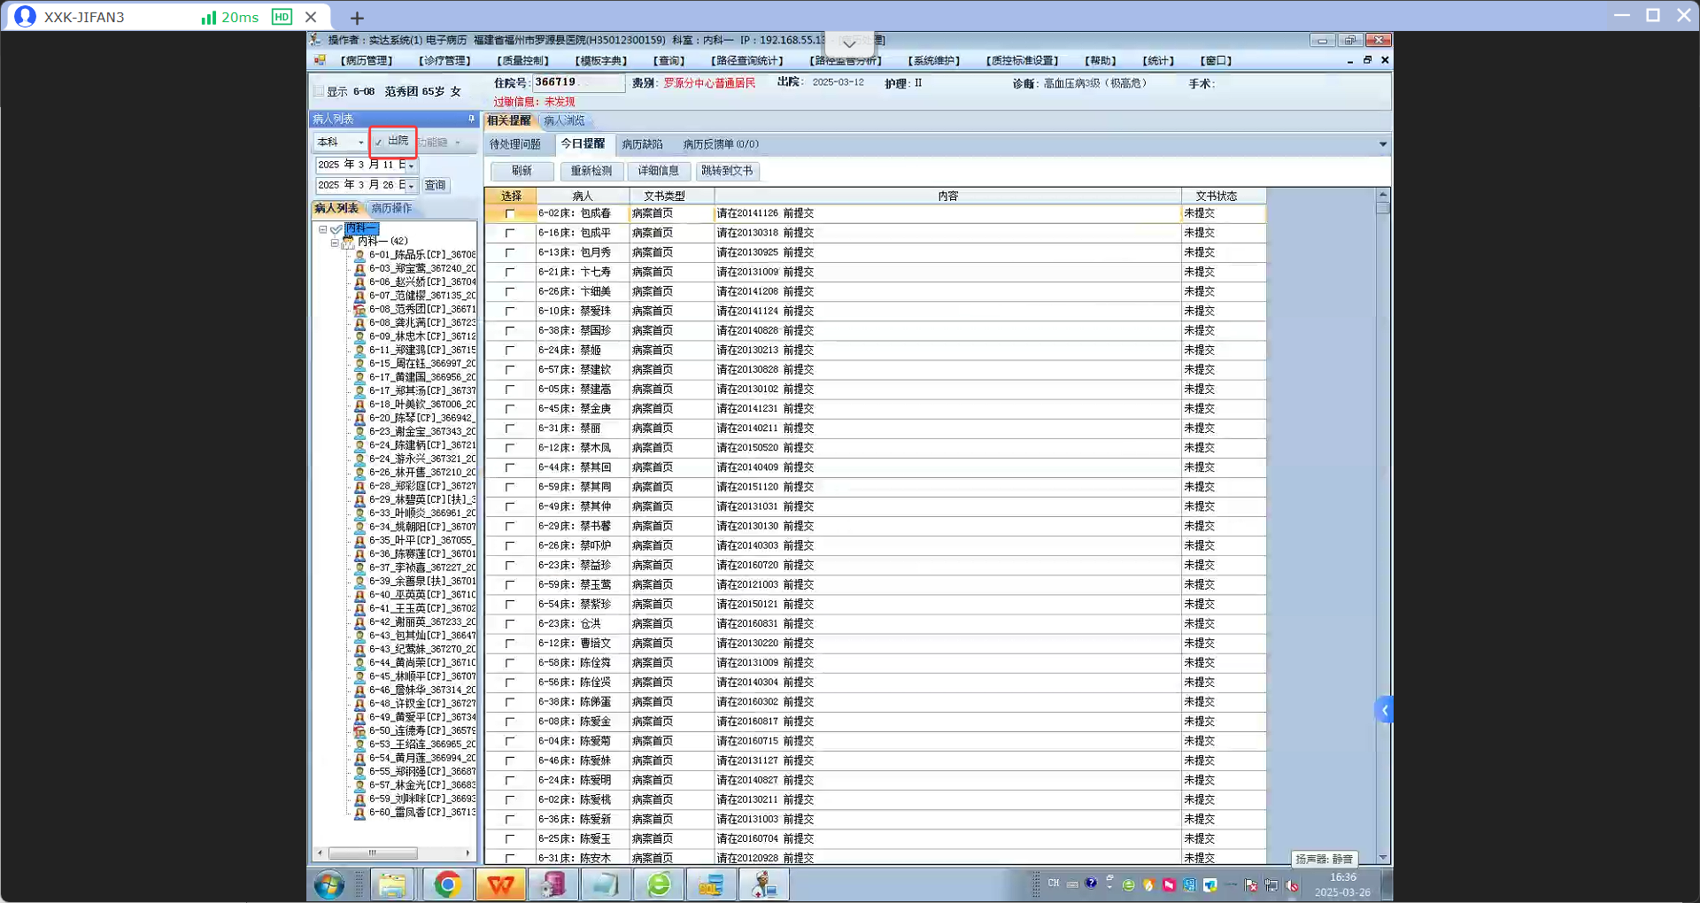Collapse the 內科一 (42) tree node
This screenshot has height=903, width=1700.
pyautogui.click(x=335, y=242)
